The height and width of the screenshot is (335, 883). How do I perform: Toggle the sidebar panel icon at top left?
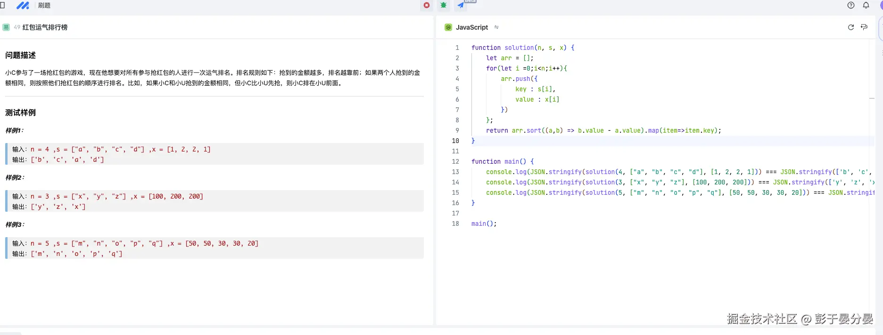[x=2, y=5]
